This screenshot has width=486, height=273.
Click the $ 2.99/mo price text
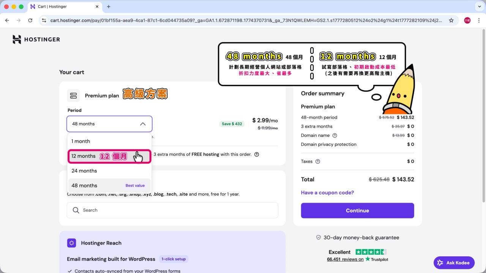click(x=265, y=121)
